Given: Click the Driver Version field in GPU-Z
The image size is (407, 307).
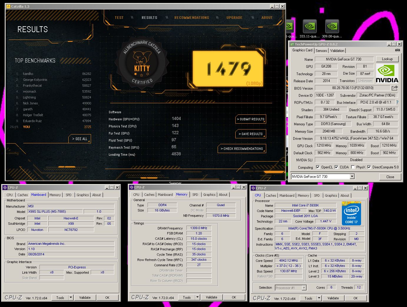Looking at the screenshot, I should click(x=356, y=138).
